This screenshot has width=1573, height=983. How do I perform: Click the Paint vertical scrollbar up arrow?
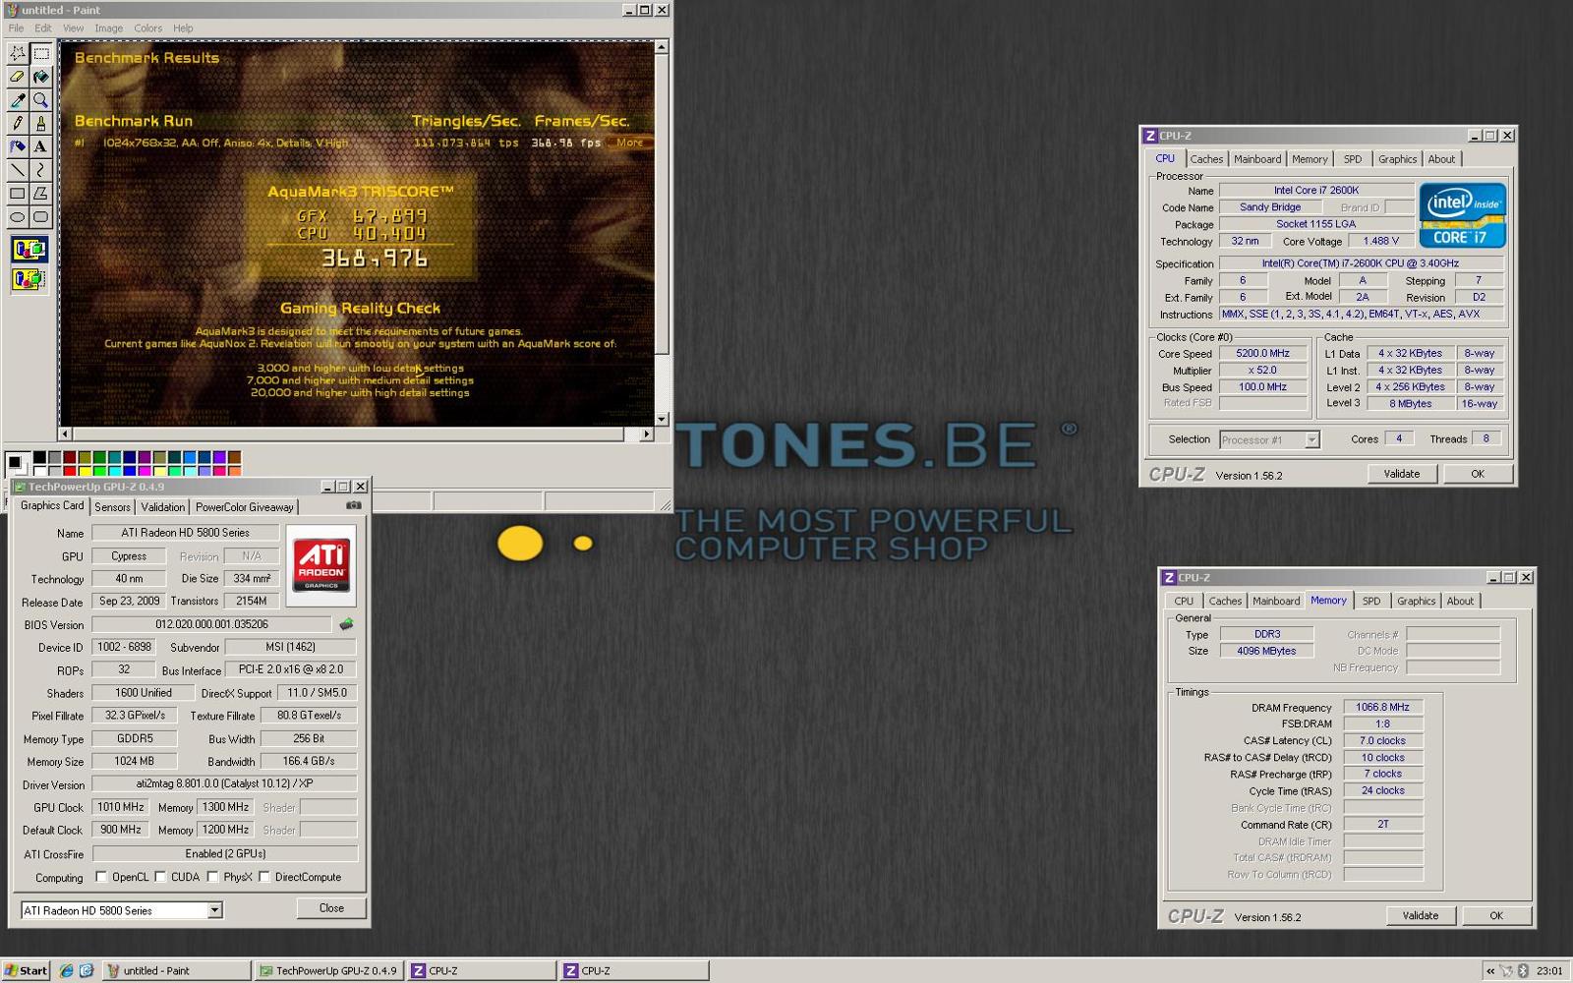click(662, 47)
